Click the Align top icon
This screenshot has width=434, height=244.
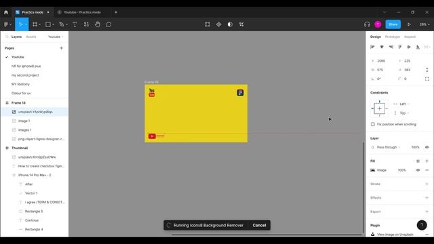tap(399, 47)
